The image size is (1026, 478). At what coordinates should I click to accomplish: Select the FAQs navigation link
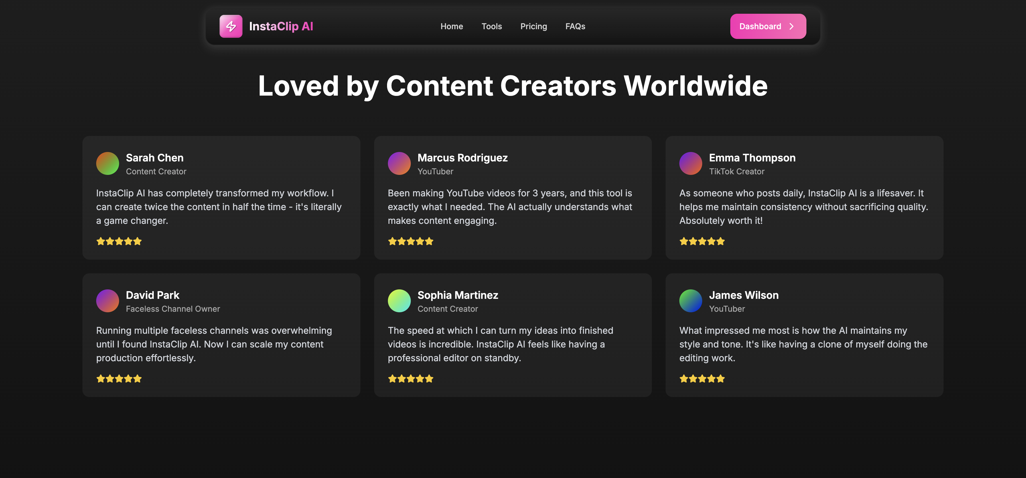point(575,26)
